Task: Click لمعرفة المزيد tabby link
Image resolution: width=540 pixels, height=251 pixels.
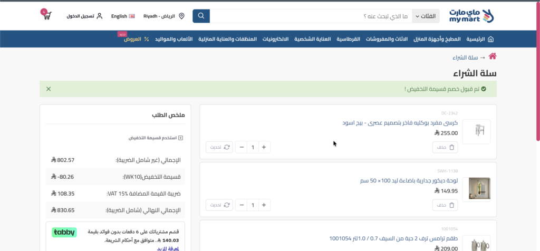Action: [x=168, y=248]
